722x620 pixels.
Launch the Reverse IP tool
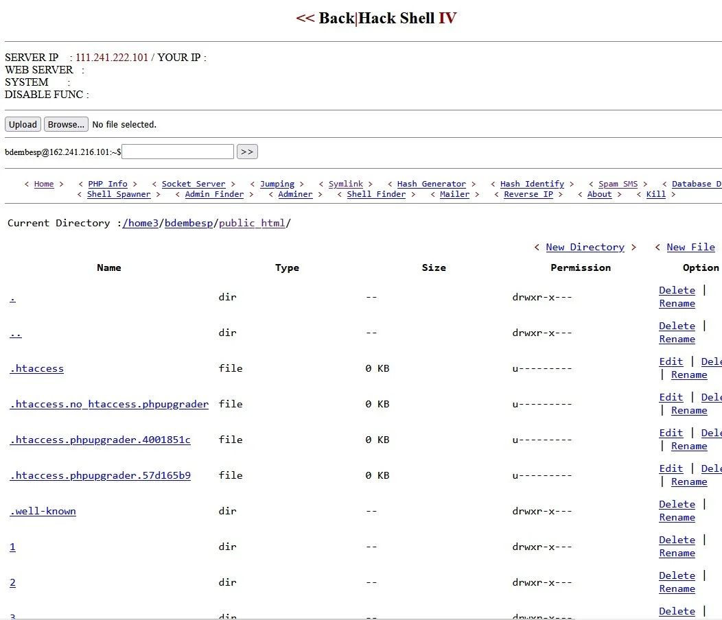point(528,194)
